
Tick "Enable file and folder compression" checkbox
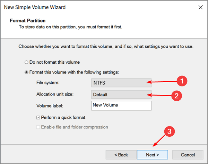coord(38,127)
